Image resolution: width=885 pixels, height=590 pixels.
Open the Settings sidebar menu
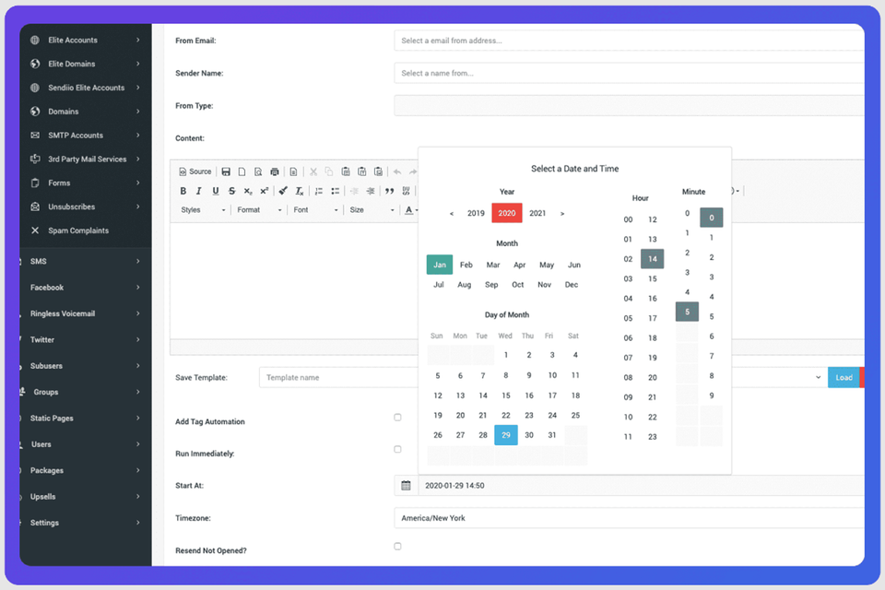(85, 523)
